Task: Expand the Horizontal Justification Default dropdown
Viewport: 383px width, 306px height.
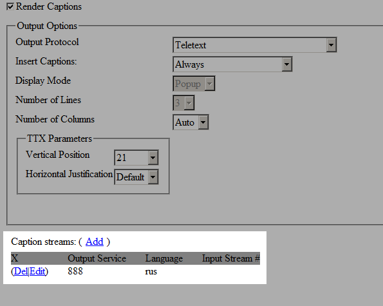Action: (136, 177)
